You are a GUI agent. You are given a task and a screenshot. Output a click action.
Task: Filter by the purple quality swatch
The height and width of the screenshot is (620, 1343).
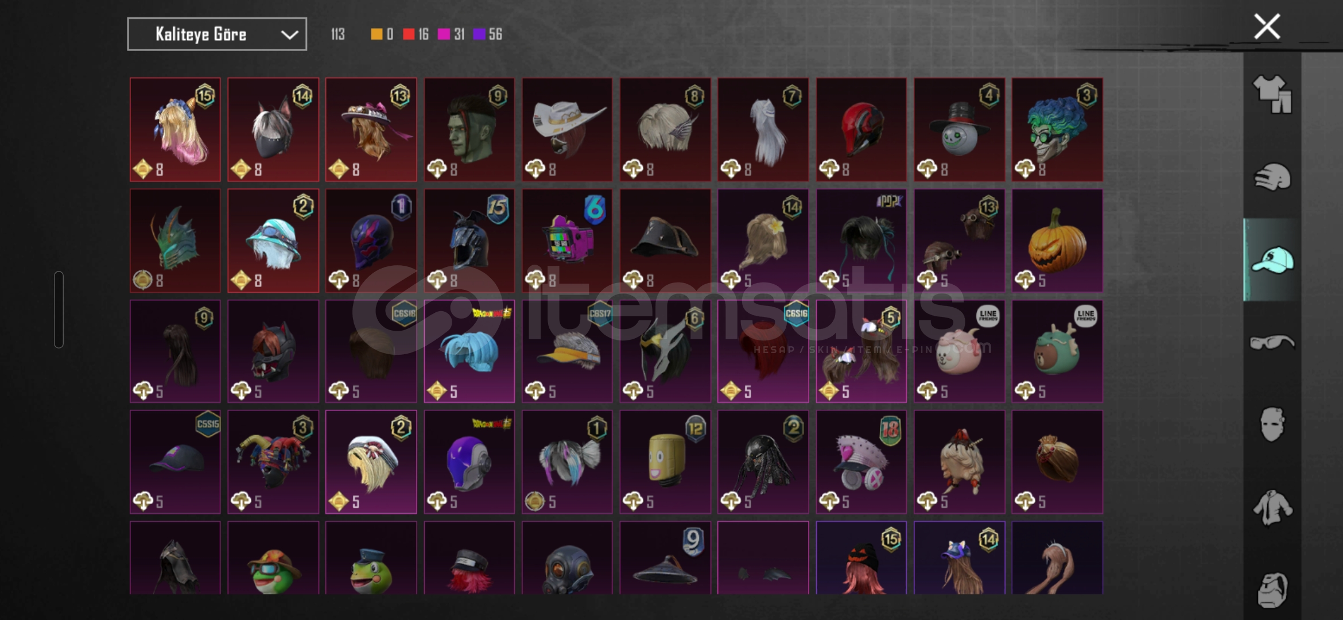pyautogui.click(x=479, y=34)
